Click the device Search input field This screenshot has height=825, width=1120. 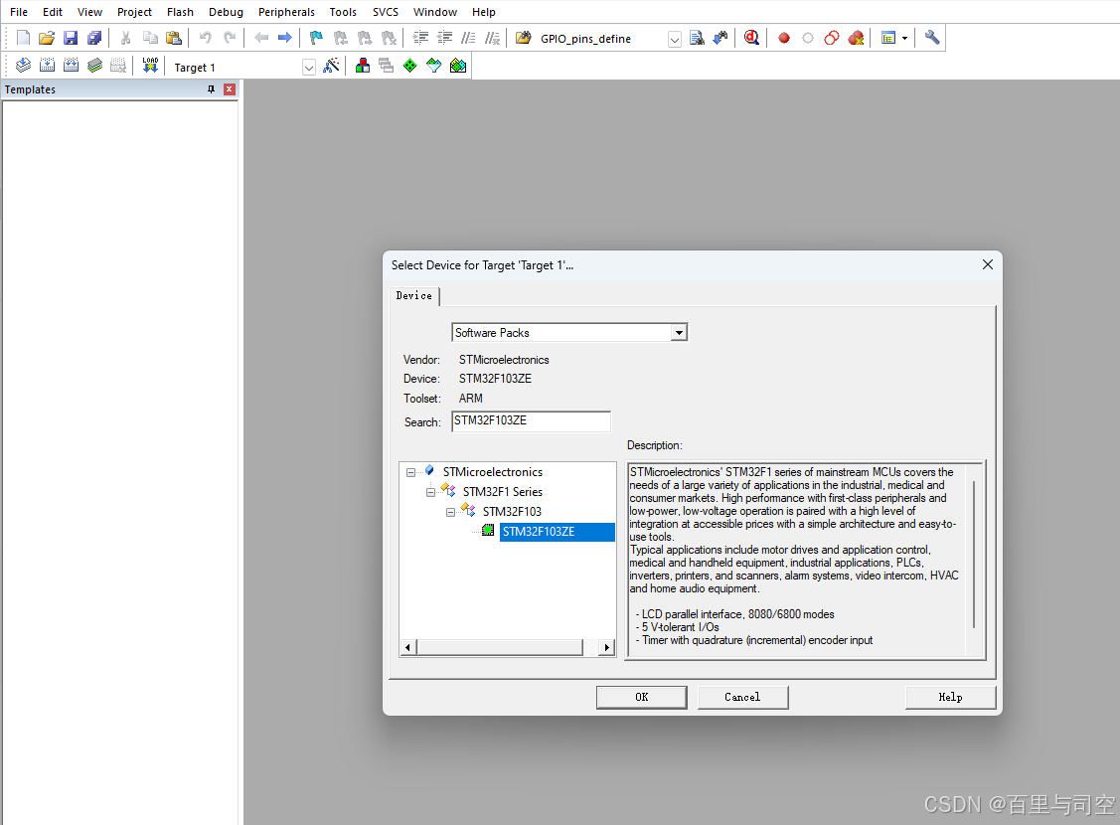[531, 420]
